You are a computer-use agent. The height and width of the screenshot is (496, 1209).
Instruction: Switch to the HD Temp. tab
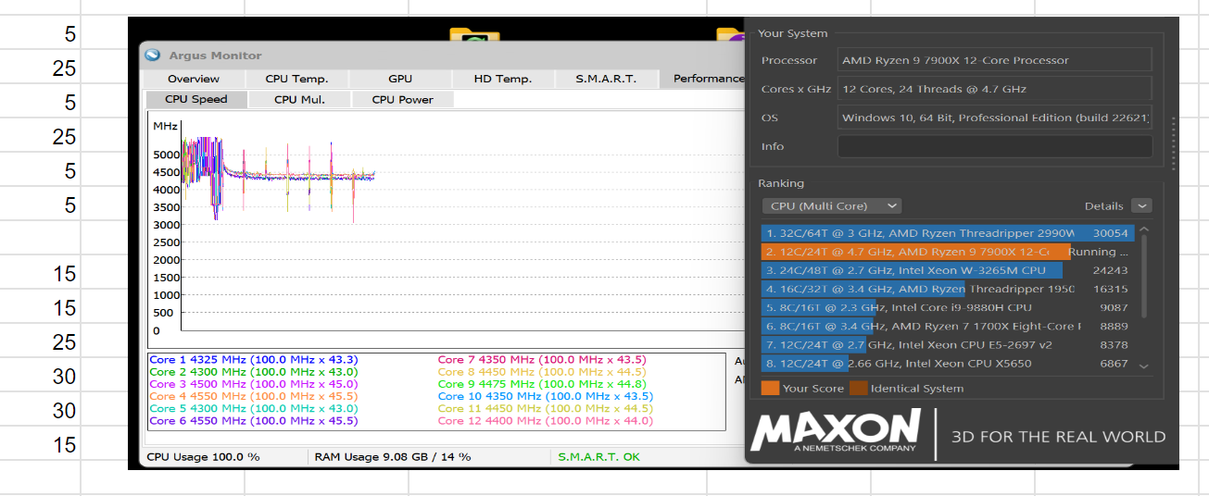[x=503, y=79]
